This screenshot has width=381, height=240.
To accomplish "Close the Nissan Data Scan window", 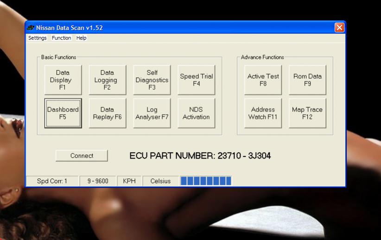I will point(339,27).
